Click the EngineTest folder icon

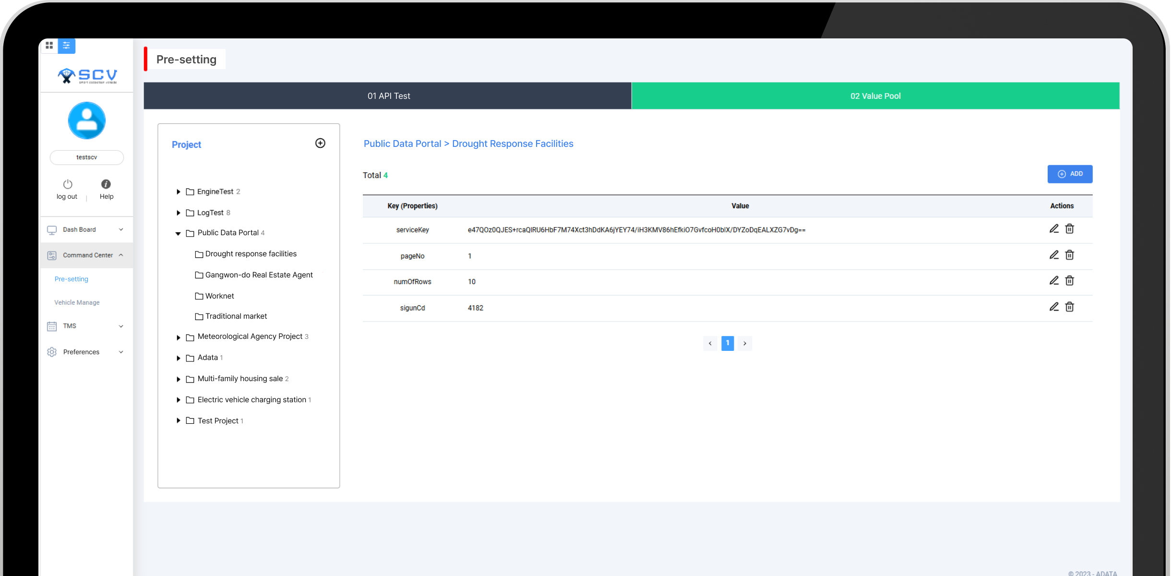[190, 192]
